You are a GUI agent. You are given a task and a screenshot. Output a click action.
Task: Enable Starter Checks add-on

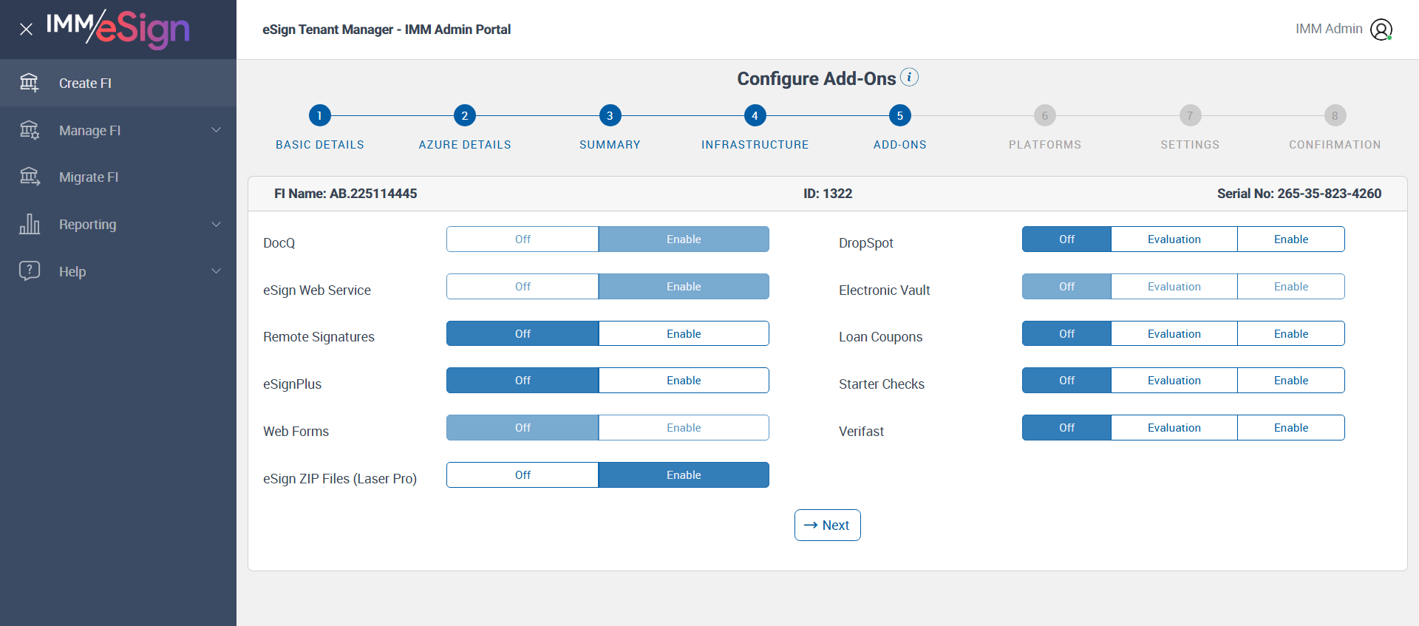(1291, 381)
